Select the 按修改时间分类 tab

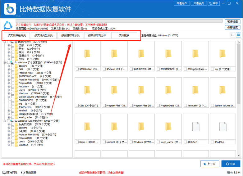coord(97,35)
